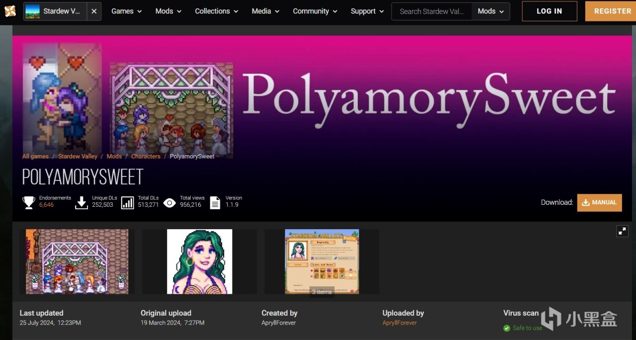636x340 pixels.
Task: Click the Stardew Valley game thumbnail icon
Action: point(33,11)
